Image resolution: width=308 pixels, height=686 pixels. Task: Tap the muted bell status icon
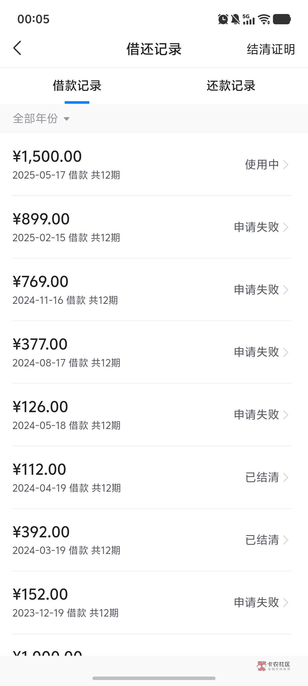(x=235, y=19)
